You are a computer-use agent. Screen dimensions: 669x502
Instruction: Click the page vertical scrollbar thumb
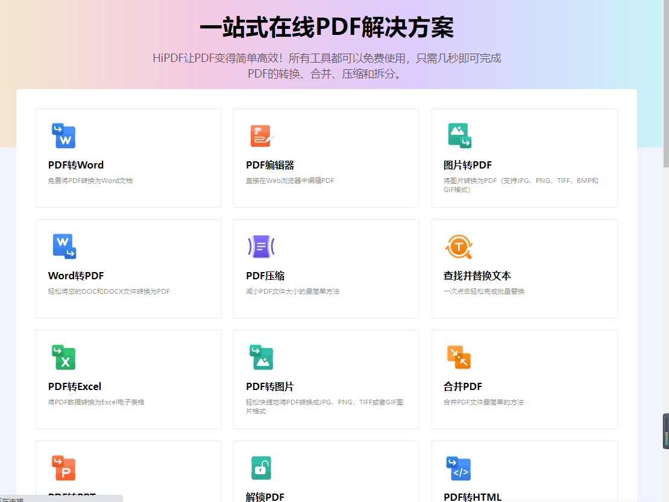[666, 84]
